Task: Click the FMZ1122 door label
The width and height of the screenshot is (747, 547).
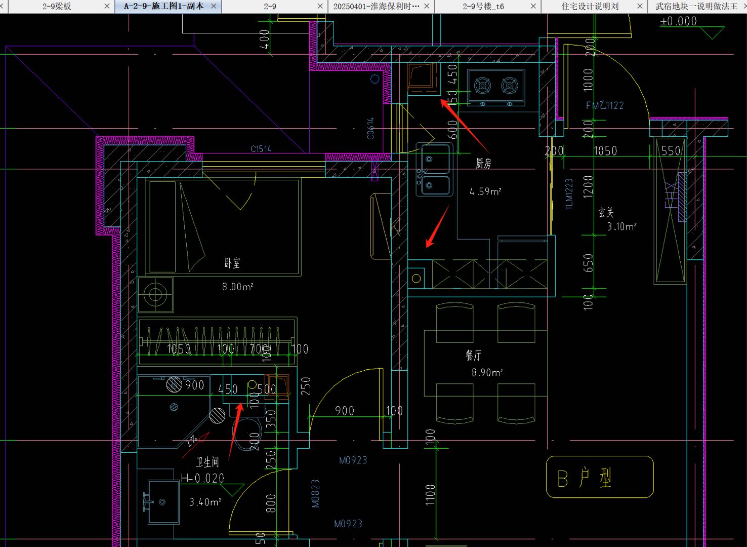Action: (605, 105)
